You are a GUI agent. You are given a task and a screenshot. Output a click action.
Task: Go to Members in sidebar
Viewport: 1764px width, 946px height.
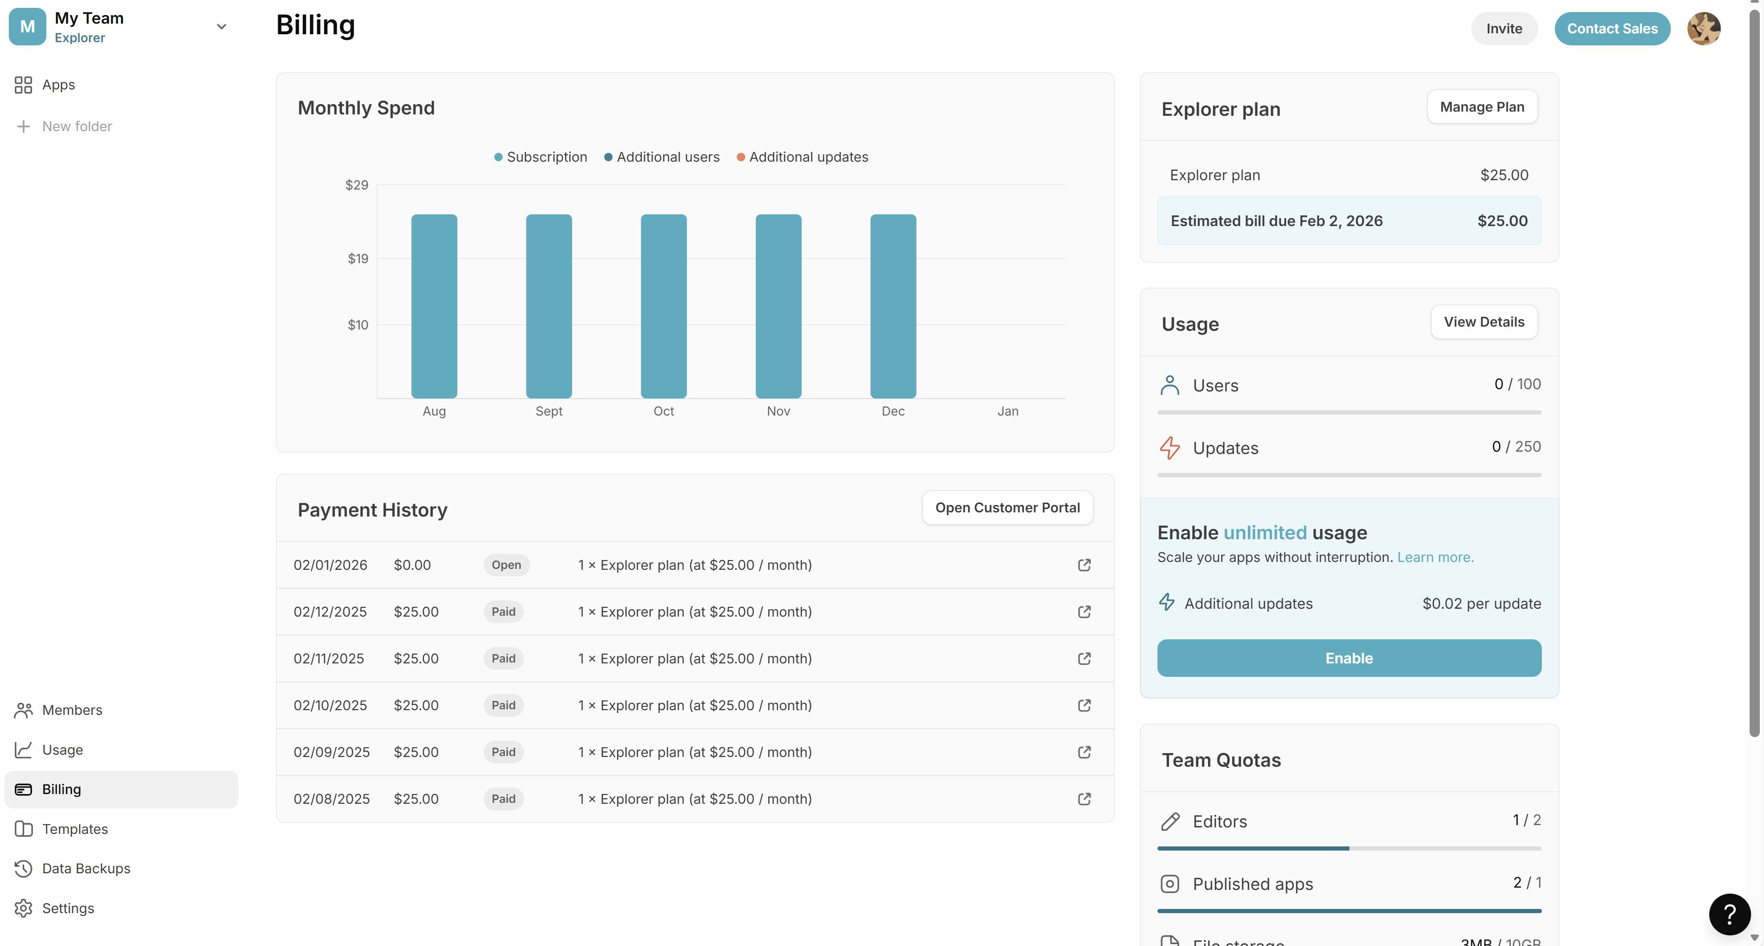(72, 710)
